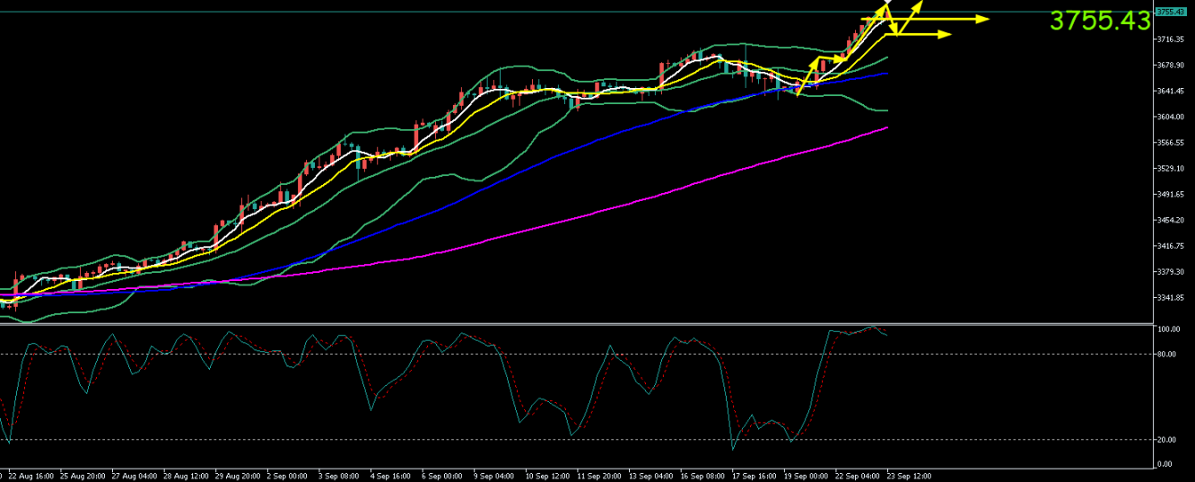Select the current price tag on the axis
Viewport: 1195px width, 482px height.
click(x=1170, y=12)
